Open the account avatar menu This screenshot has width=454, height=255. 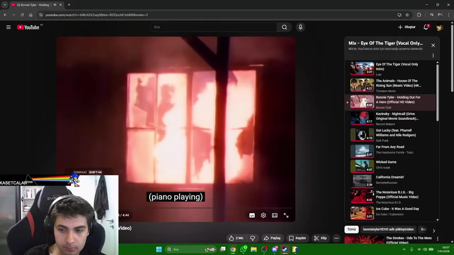coord(440,27)
